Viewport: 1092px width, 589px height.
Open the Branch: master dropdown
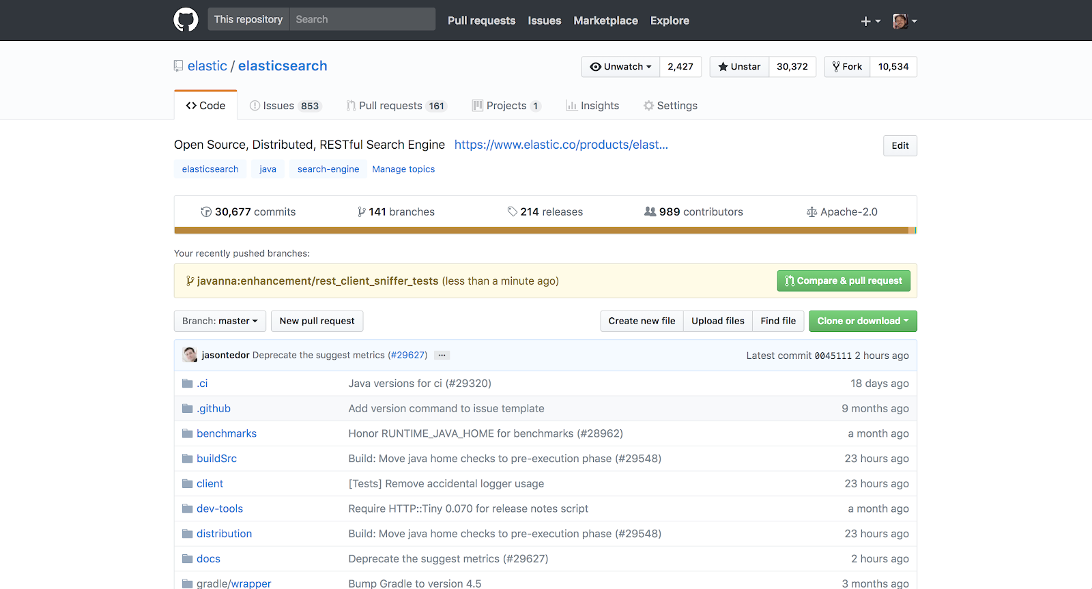coord(220,321)
